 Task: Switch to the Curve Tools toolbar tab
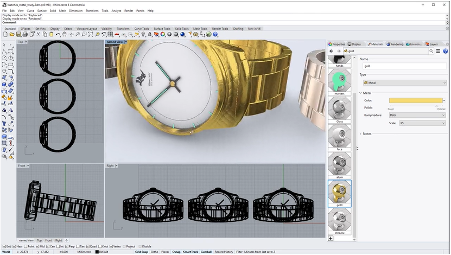coord(142,29)
